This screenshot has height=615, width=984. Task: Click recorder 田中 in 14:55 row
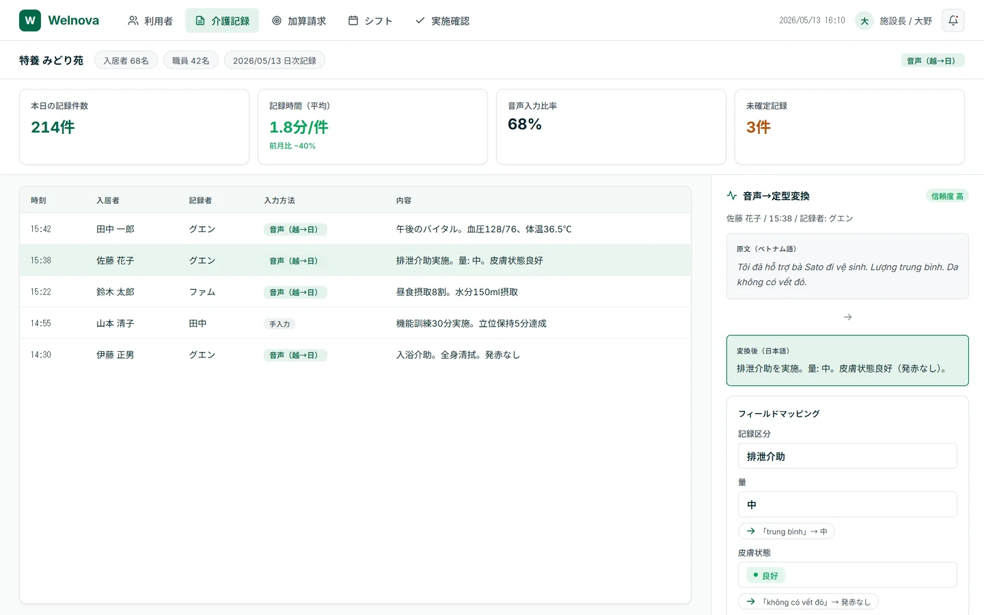pyautogui.click(x=198, y=323)
